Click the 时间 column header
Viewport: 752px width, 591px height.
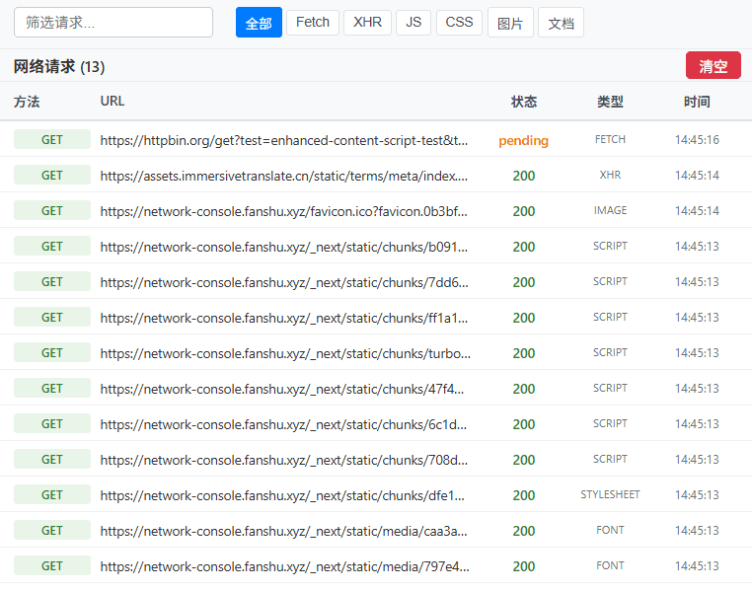tap(697, 102)
